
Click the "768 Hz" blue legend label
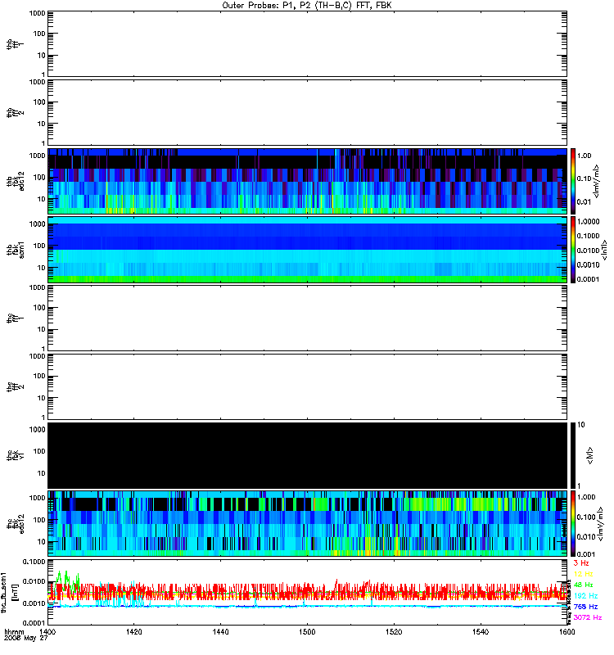[585, 607]
